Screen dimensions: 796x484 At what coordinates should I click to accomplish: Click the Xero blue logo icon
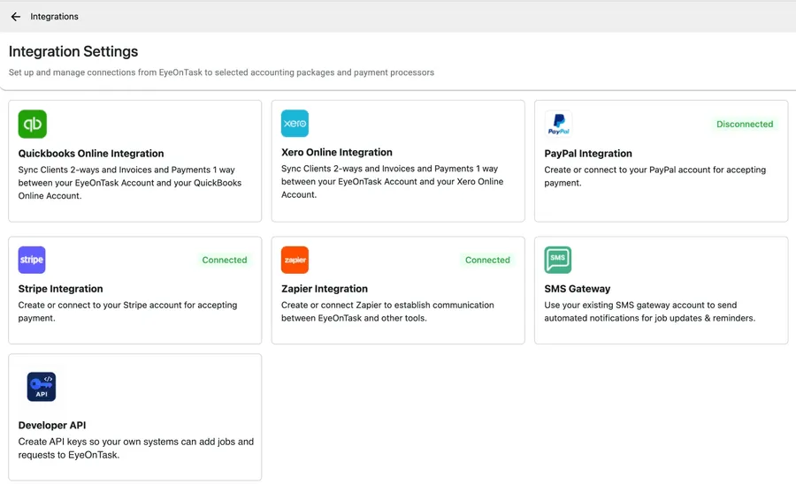[295, 123]
